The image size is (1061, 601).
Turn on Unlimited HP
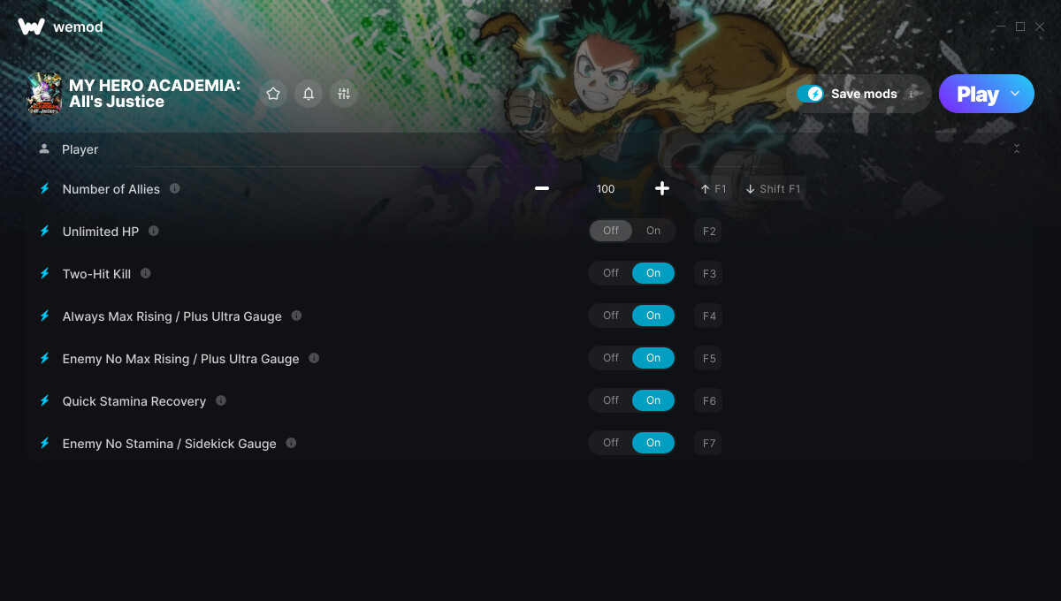(x=653, y=231)
